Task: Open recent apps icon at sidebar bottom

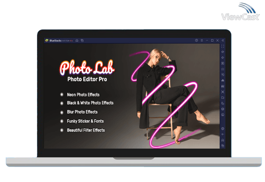Action: [223, 146]
